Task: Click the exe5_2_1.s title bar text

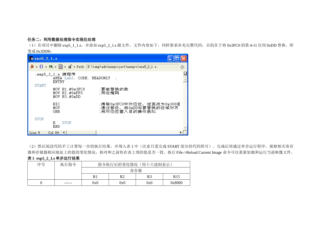Action: pyautogui.click(x=46, y=58)
